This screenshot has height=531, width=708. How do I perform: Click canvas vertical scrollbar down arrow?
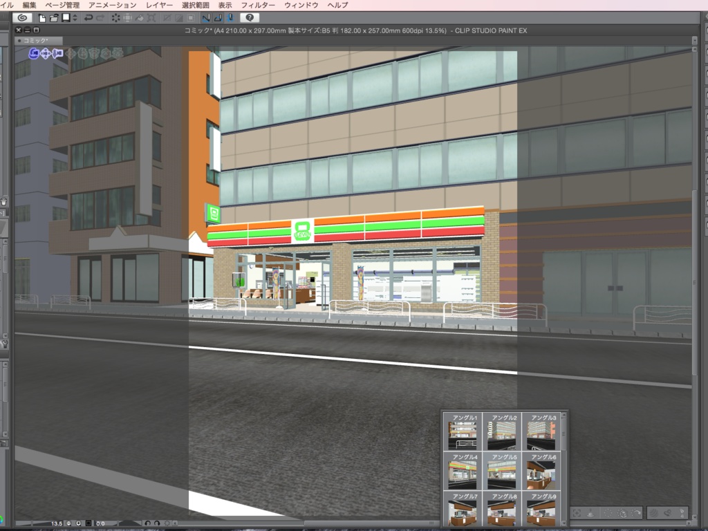694,516
